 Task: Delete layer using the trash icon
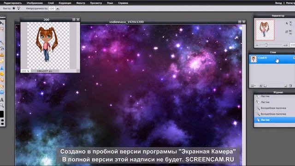(290, 86)
